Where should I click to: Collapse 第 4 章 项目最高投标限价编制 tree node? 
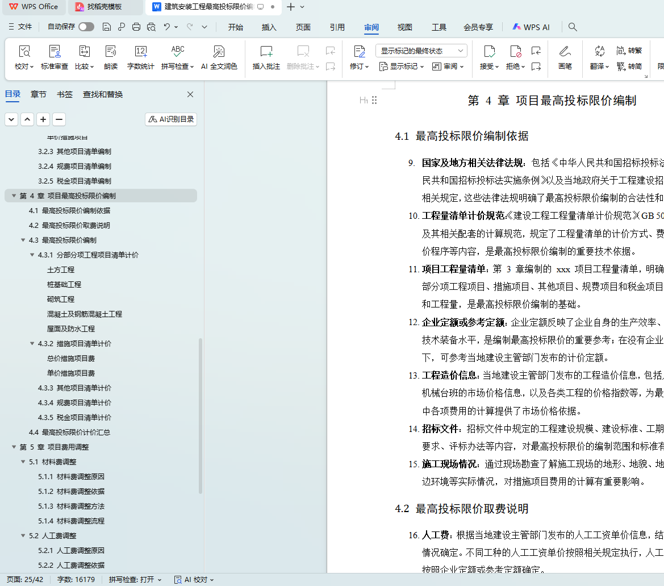pos(14,196)
